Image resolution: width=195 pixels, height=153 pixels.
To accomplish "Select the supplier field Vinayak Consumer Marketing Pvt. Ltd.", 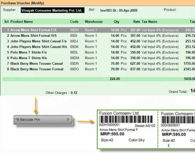I will [x=53, y=10].
